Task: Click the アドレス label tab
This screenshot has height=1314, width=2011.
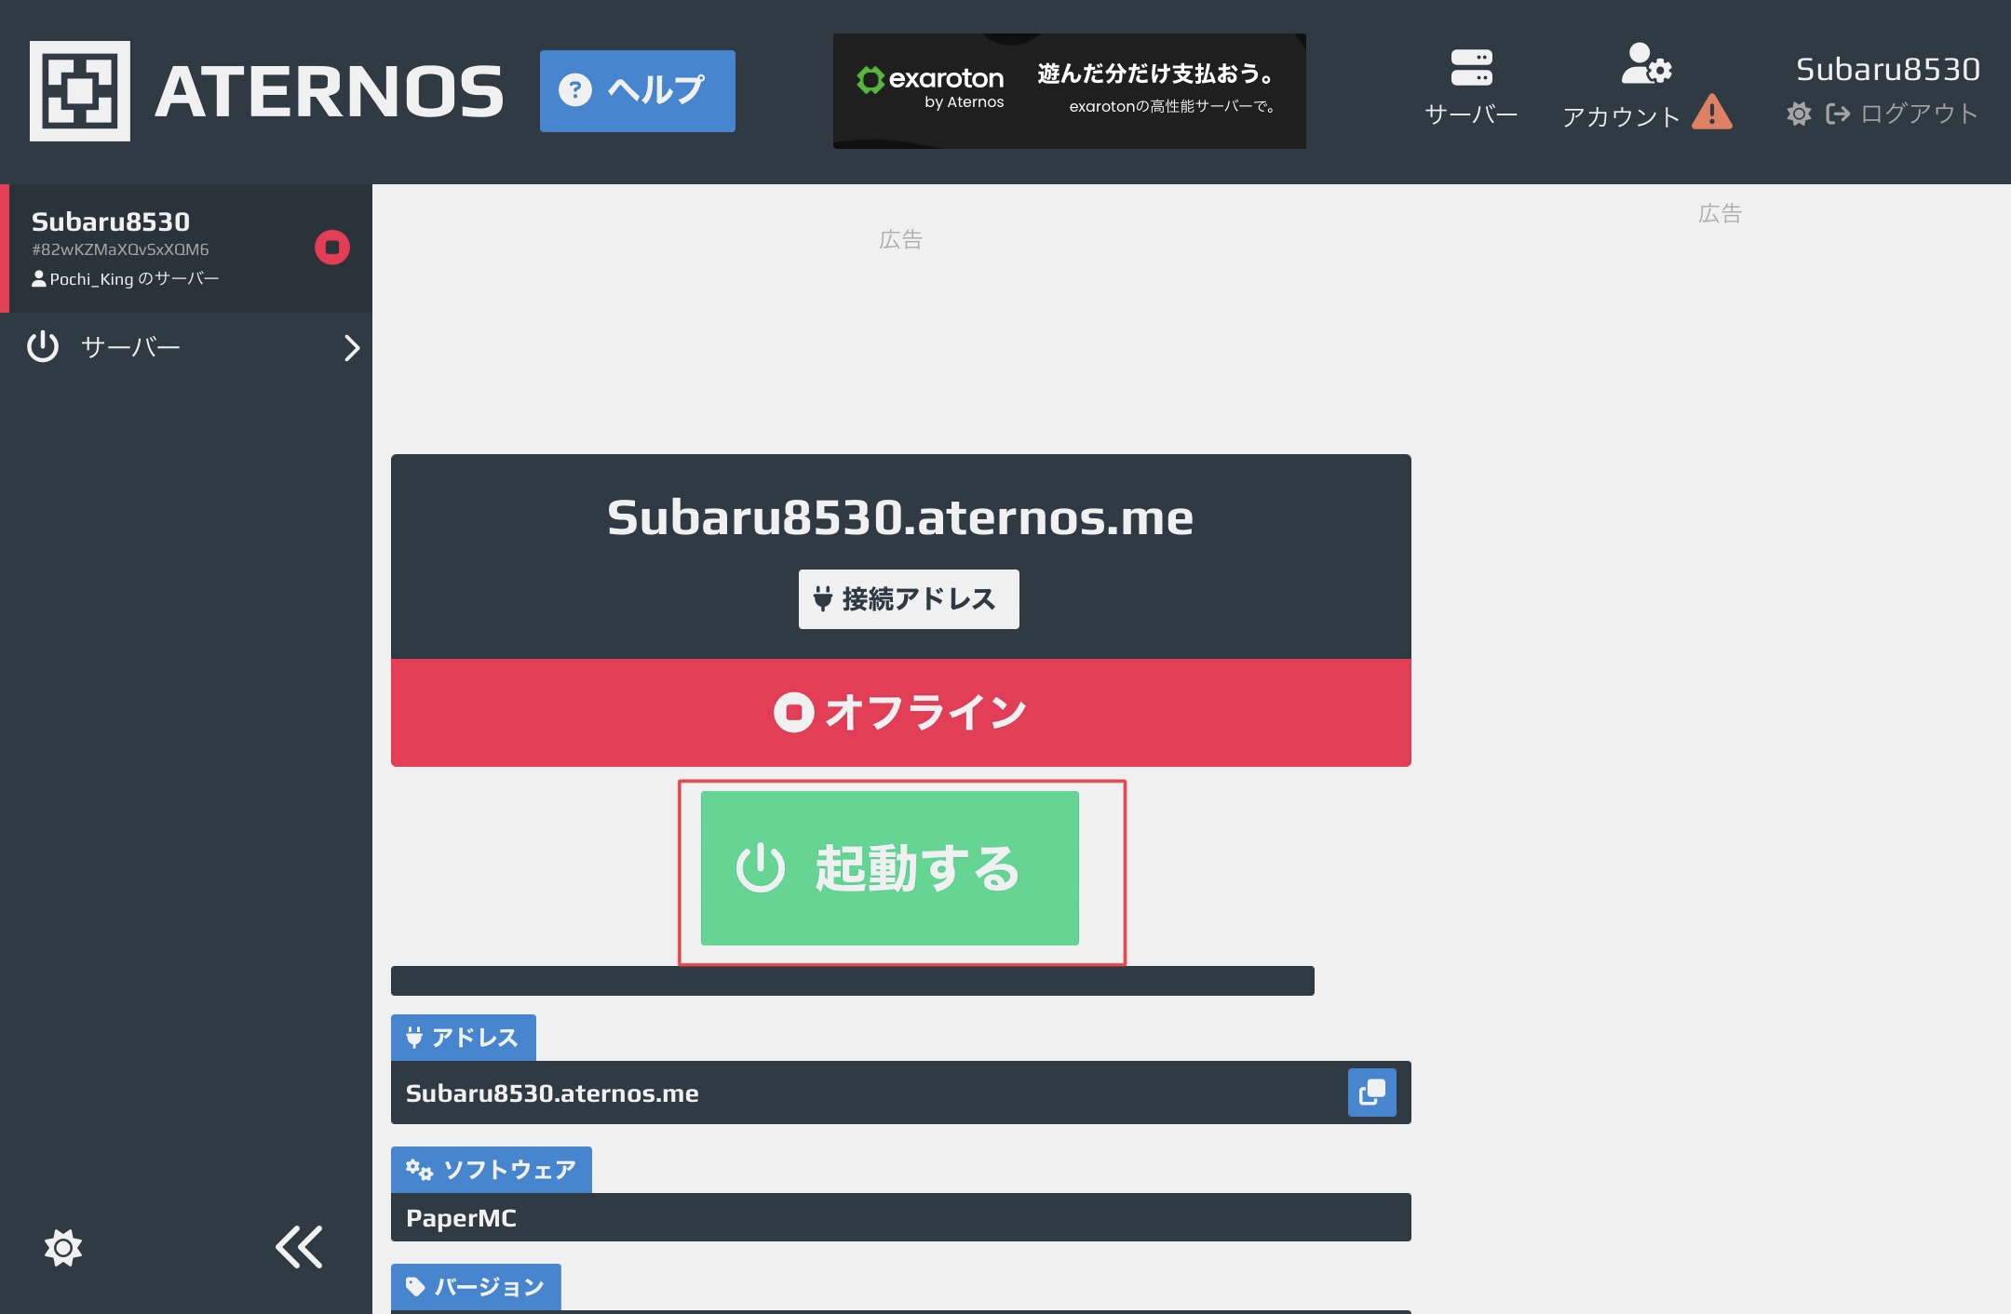Action: (464, 1038)
